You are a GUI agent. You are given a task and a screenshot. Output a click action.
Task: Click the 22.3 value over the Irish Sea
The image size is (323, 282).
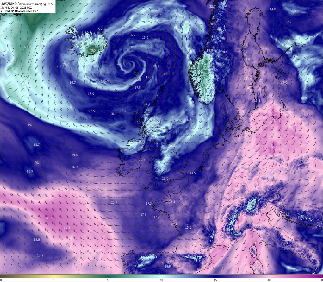tap(142, 160)
